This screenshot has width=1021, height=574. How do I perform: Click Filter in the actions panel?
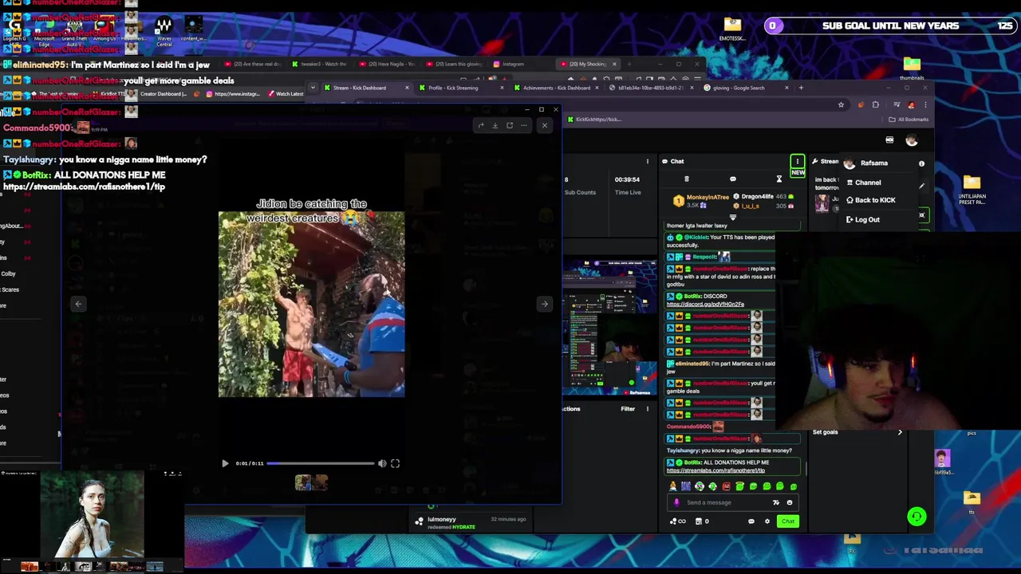(x=628, y=409)
